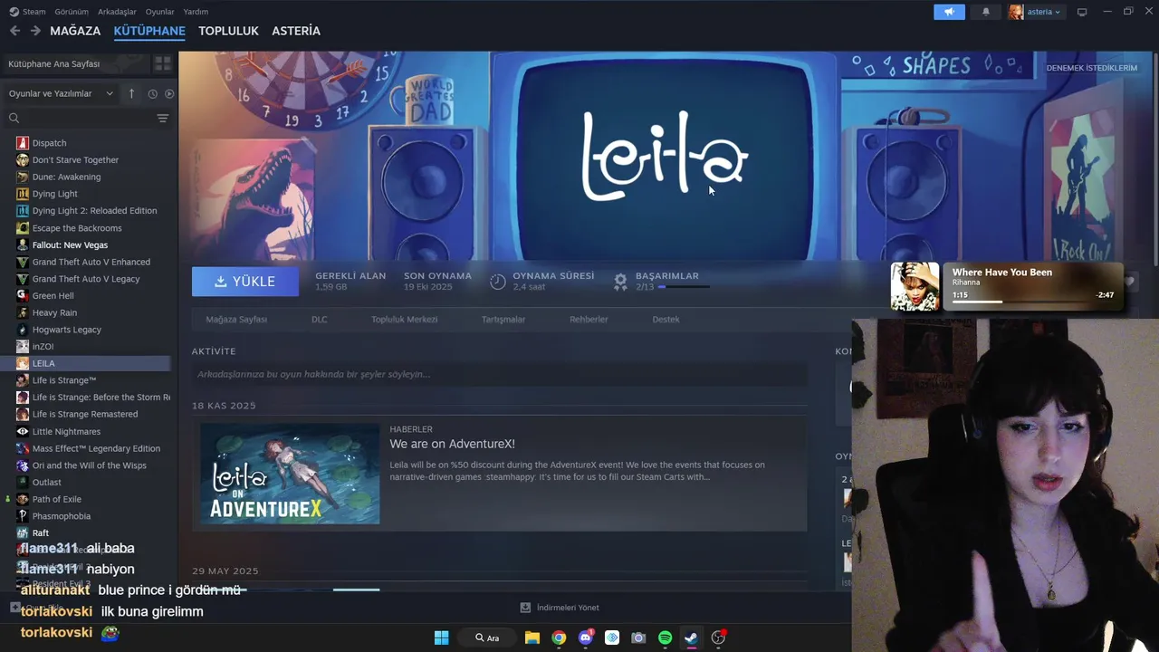
Task: Switch library to grid view icon
Action: tap(163, 63)
